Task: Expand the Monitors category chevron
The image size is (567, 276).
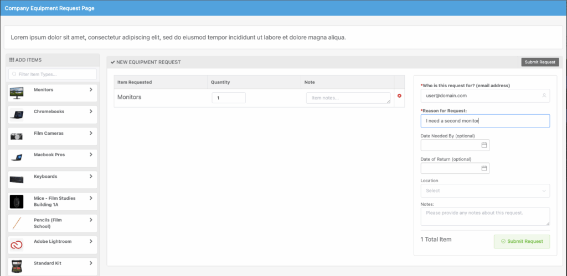Action: coord(91,89)
